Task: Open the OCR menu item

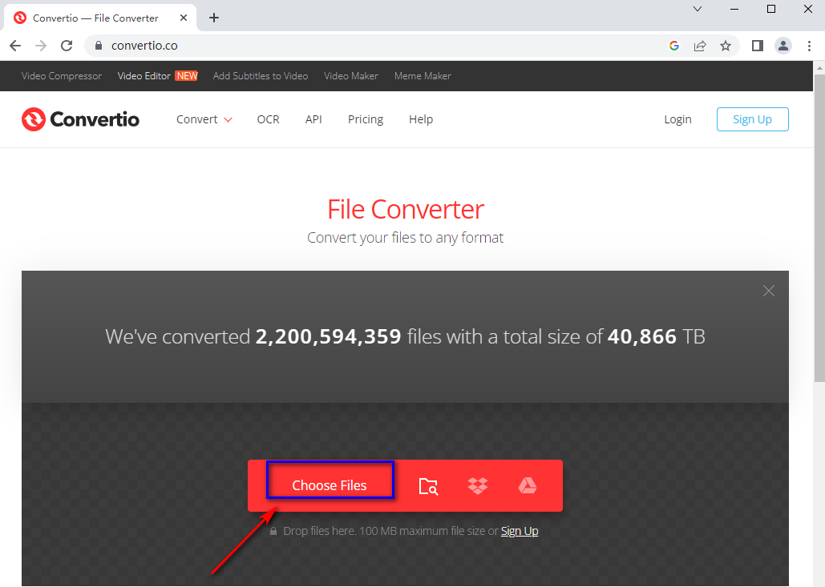Action: tap(268, 119)
